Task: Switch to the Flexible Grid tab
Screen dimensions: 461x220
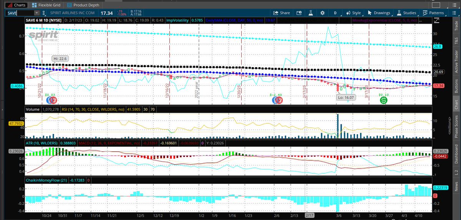Action: 46,5
